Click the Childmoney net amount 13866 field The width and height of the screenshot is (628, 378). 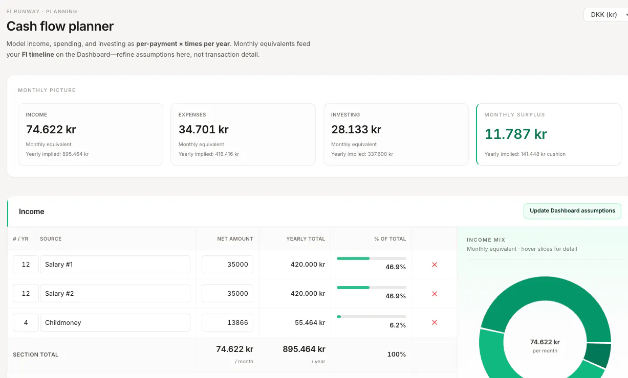pos(227,323)
